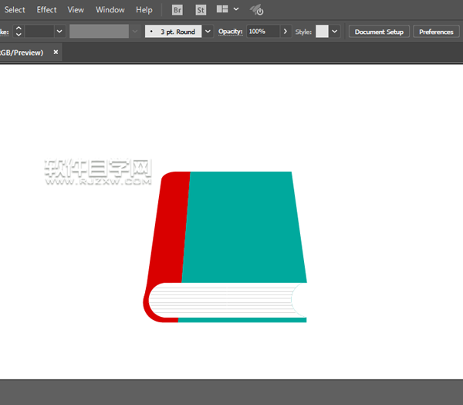Open the Effect menu
Screen dimensions: 463x405
pyautogui.click(x=47, y=10)
